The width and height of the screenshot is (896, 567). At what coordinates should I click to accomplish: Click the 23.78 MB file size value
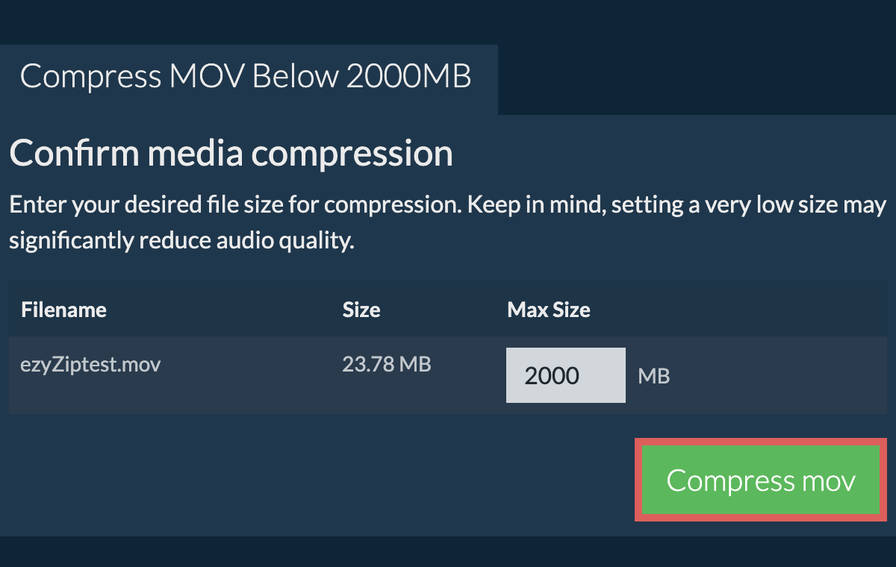(x=387, y=365)
